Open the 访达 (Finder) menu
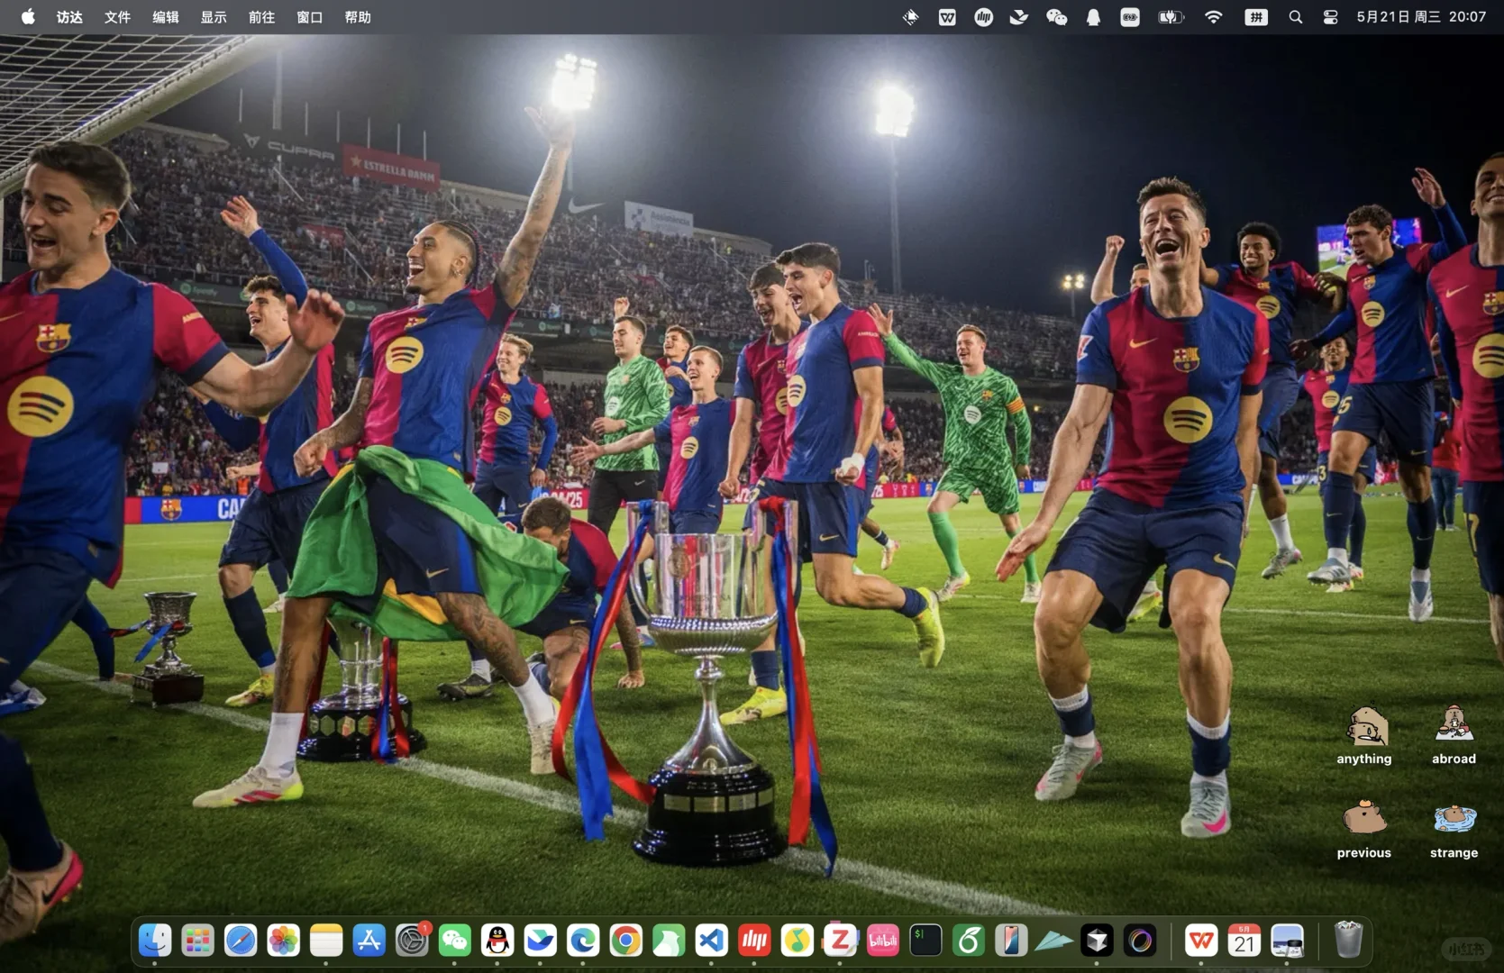1504x973 pixels. [69, 16]
